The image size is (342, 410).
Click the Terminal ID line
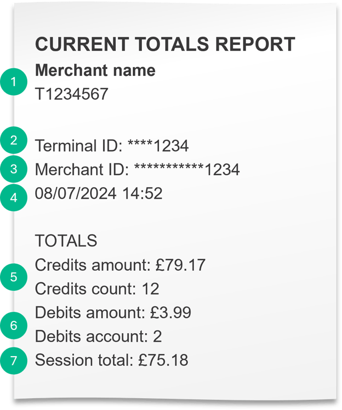click(x=112, y=145)
